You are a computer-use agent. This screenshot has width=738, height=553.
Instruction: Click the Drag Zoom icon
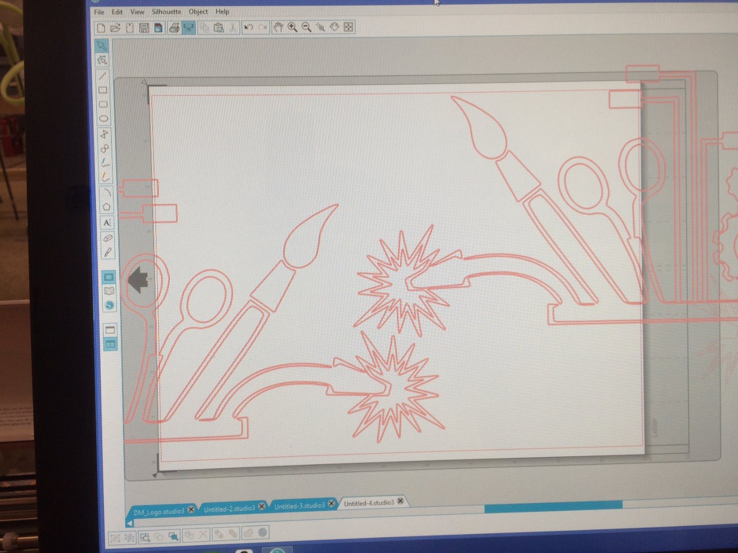pos(335,27)
